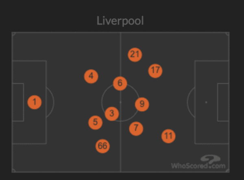Click player marker number 6
244x180 pixels.
(120, 83)
